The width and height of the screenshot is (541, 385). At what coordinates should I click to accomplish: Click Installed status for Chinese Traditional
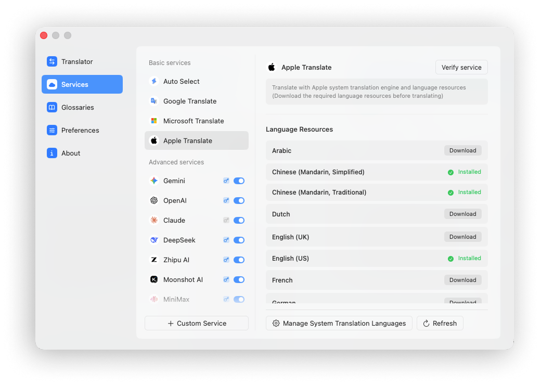465,192
